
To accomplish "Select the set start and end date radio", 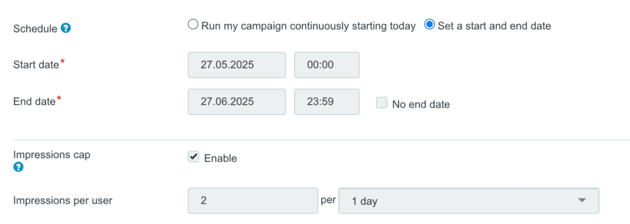I will (429, 25).
